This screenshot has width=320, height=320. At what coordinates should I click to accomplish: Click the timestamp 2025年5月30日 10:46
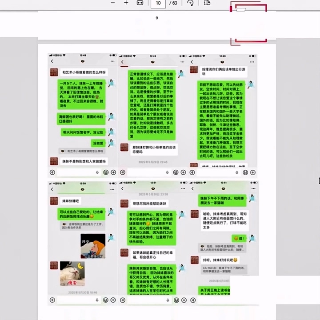point(83,292)
